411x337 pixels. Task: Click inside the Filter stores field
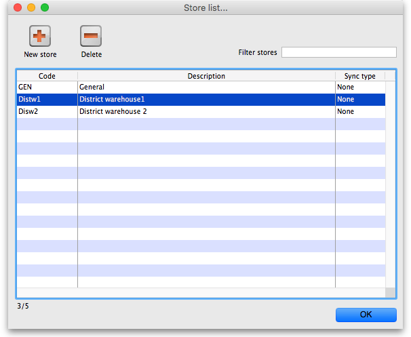338,52
